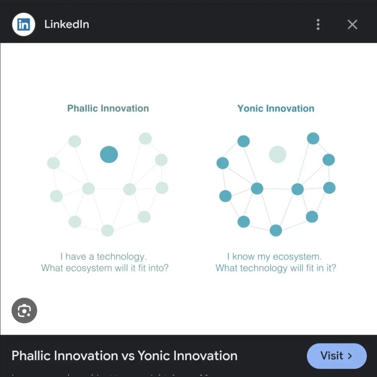Click the 'Yonic Innovation' heading in the image
This screenshot has height=377, width=377.
276,108
